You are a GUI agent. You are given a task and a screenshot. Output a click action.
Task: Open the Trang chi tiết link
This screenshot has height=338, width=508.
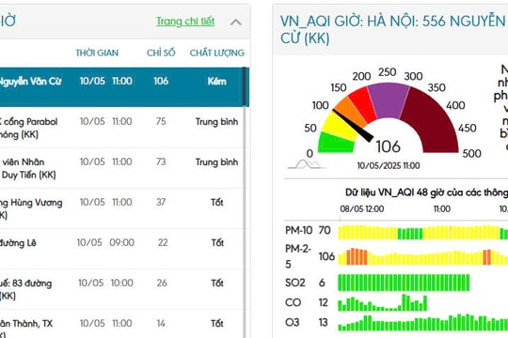point(185,22)
